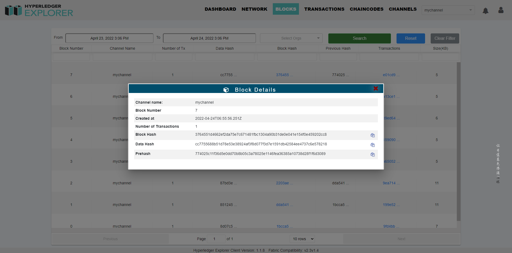Edit the From date field

(109, 38)
